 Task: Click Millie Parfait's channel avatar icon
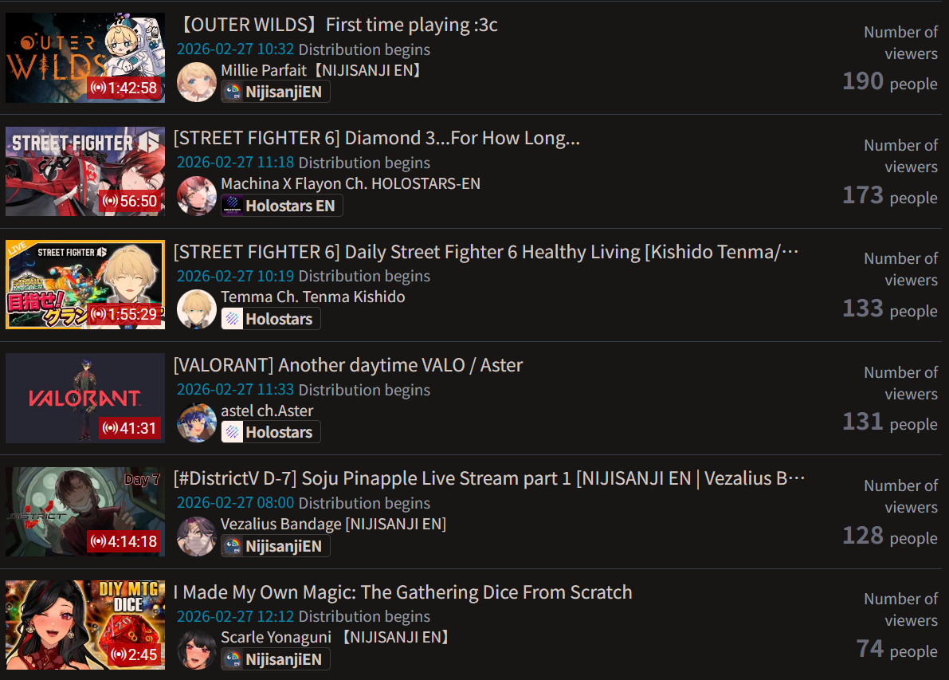click(197, 82)
